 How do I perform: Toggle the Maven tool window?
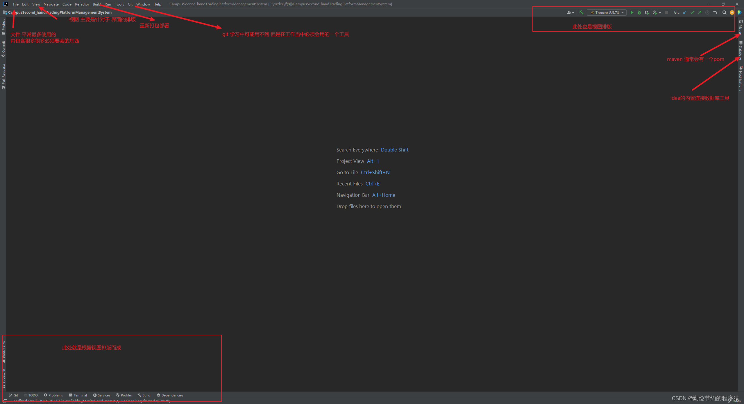click(x=741, y=28)
